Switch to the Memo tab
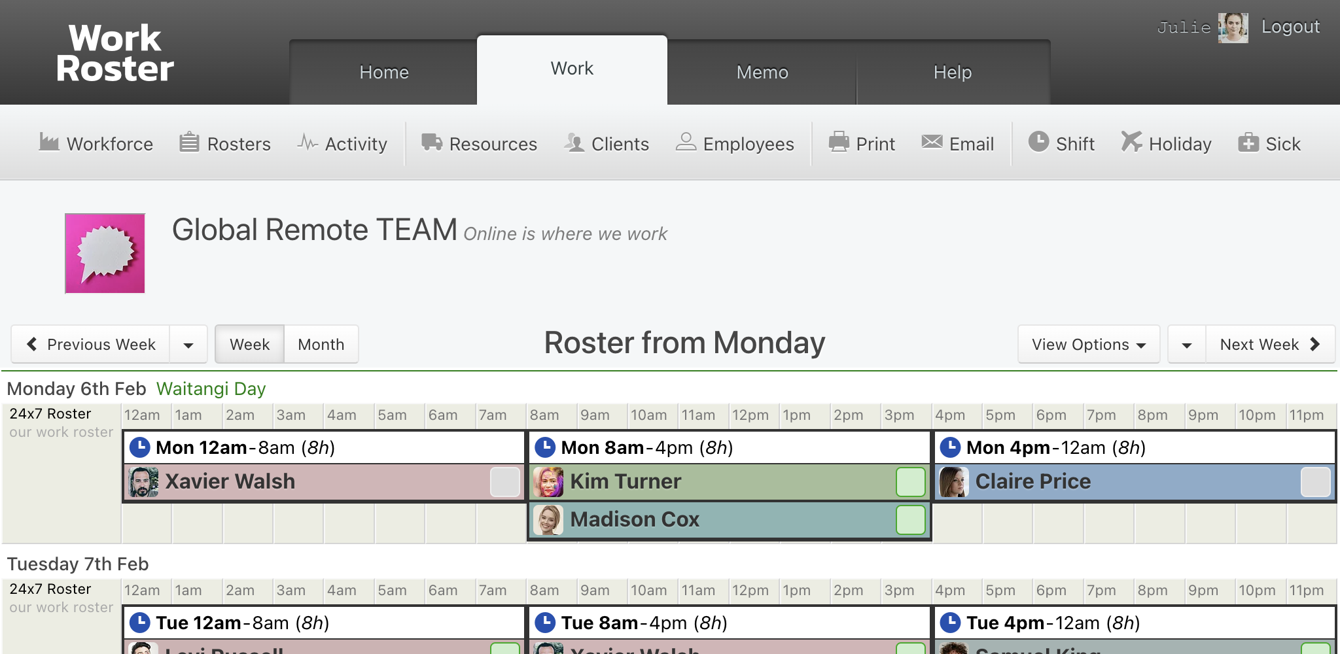 (762, 72)
